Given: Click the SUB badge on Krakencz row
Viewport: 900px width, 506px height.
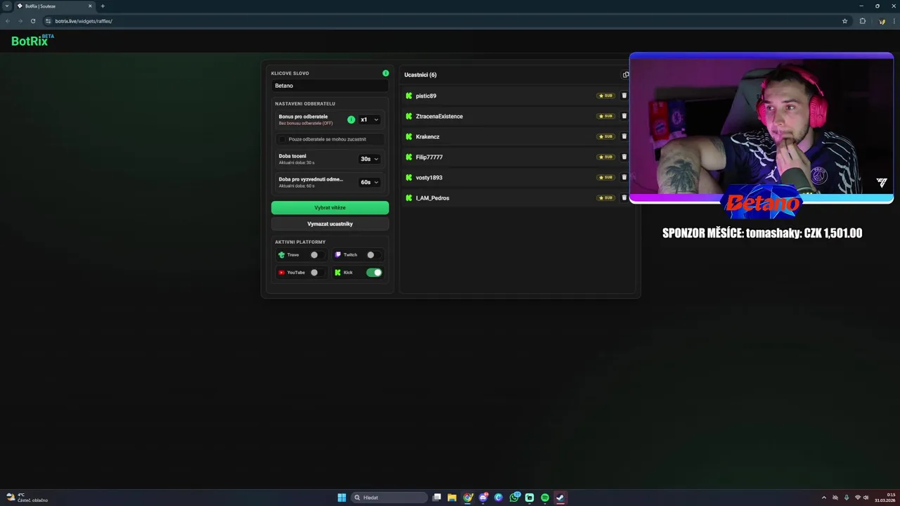Looking at the screenshot, I should click(605, 136).
